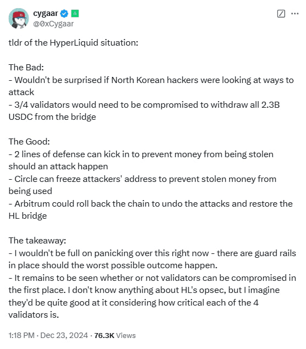Open the cygaar display name profile link

coord(46,13)
